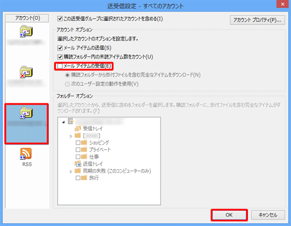
Task: Select the highlighted third account icon
Action: 26,113
